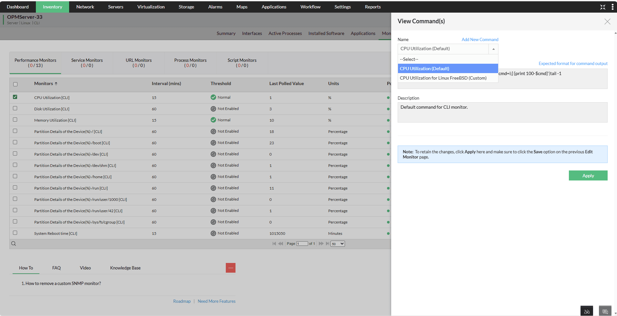Check the Memory Utilization [CLI] checkbox

coord(15,119)
